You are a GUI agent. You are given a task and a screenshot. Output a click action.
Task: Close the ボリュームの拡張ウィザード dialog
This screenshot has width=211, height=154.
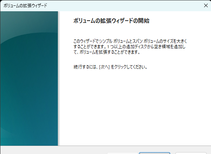[206, 5]
